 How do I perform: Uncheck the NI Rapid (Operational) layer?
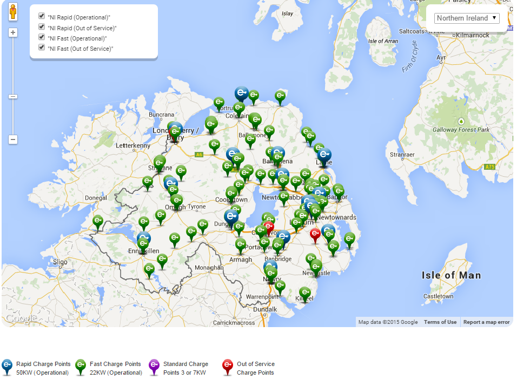[41, 16]
